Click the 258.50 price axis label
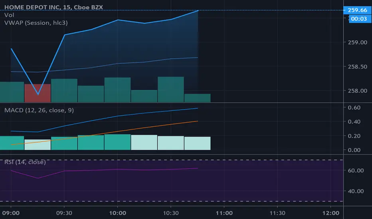Screen dimensions: 372x219 [x=358, y=67]
